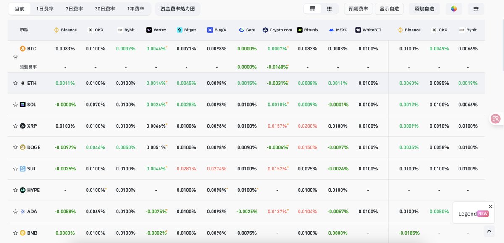Click the 预测费率 row label under BTC
Viewport: 504px width, 243px height.
coord(29,67)
